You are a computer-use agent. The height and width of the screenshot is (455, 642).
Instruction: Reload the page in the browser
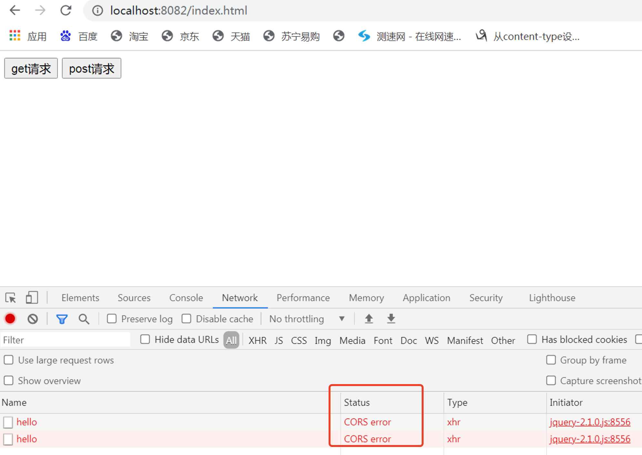(66, 10)
